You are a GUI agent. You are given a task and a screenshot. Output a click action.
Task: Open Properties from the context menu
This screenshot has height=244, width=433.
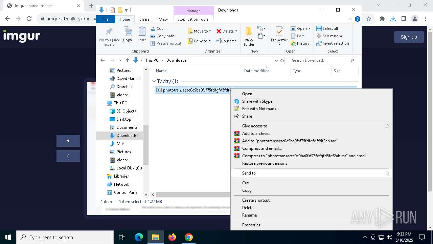tap(251, 225)
